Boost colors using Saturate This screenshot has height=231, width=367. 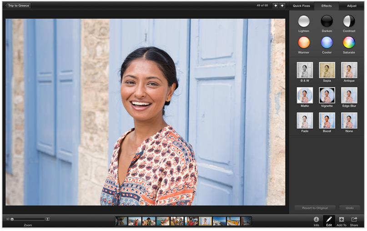click(349, 42)
